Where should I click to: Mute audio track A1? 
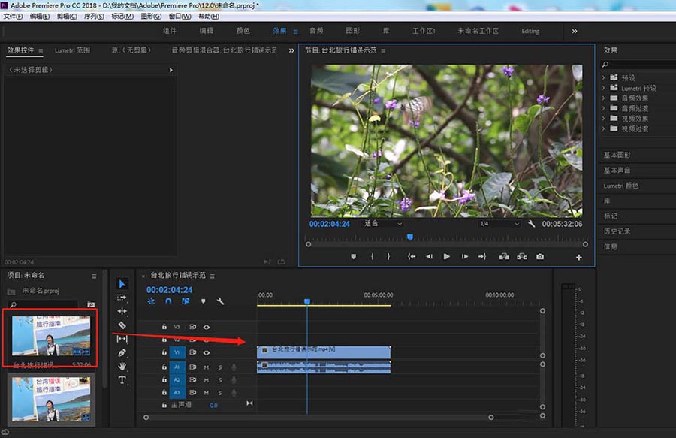[206, 367]
